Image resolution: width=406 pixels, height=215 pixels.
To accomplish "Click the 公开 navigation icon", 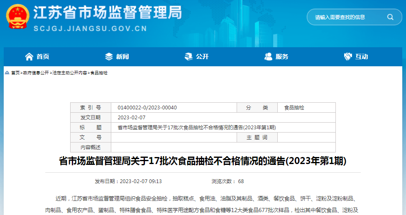I will coord(189,56).
